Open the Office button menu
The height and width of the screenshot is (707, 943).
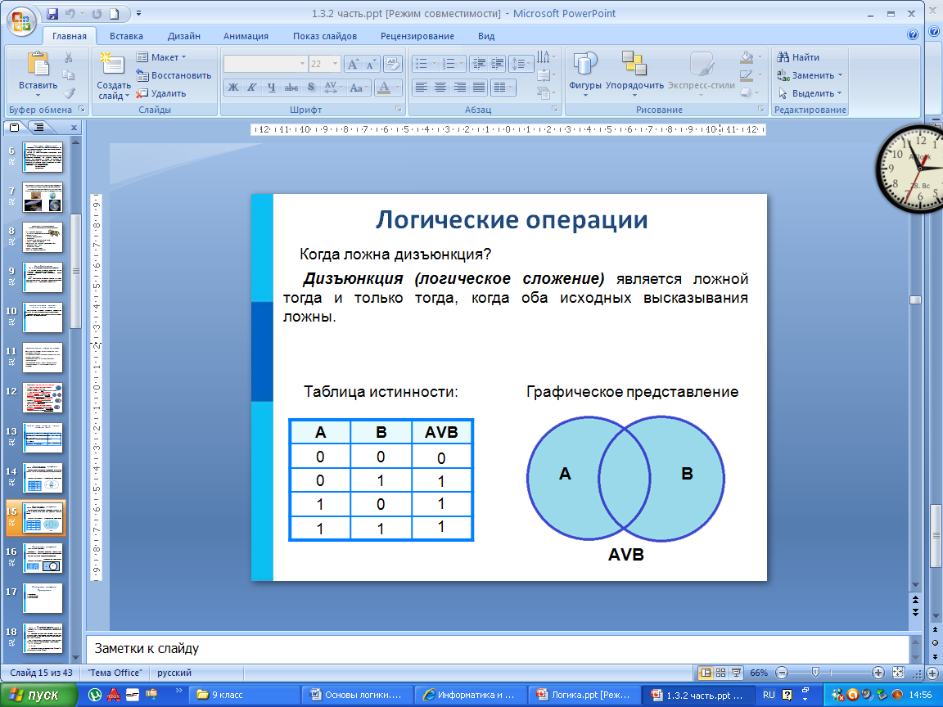tap(21, 21)
